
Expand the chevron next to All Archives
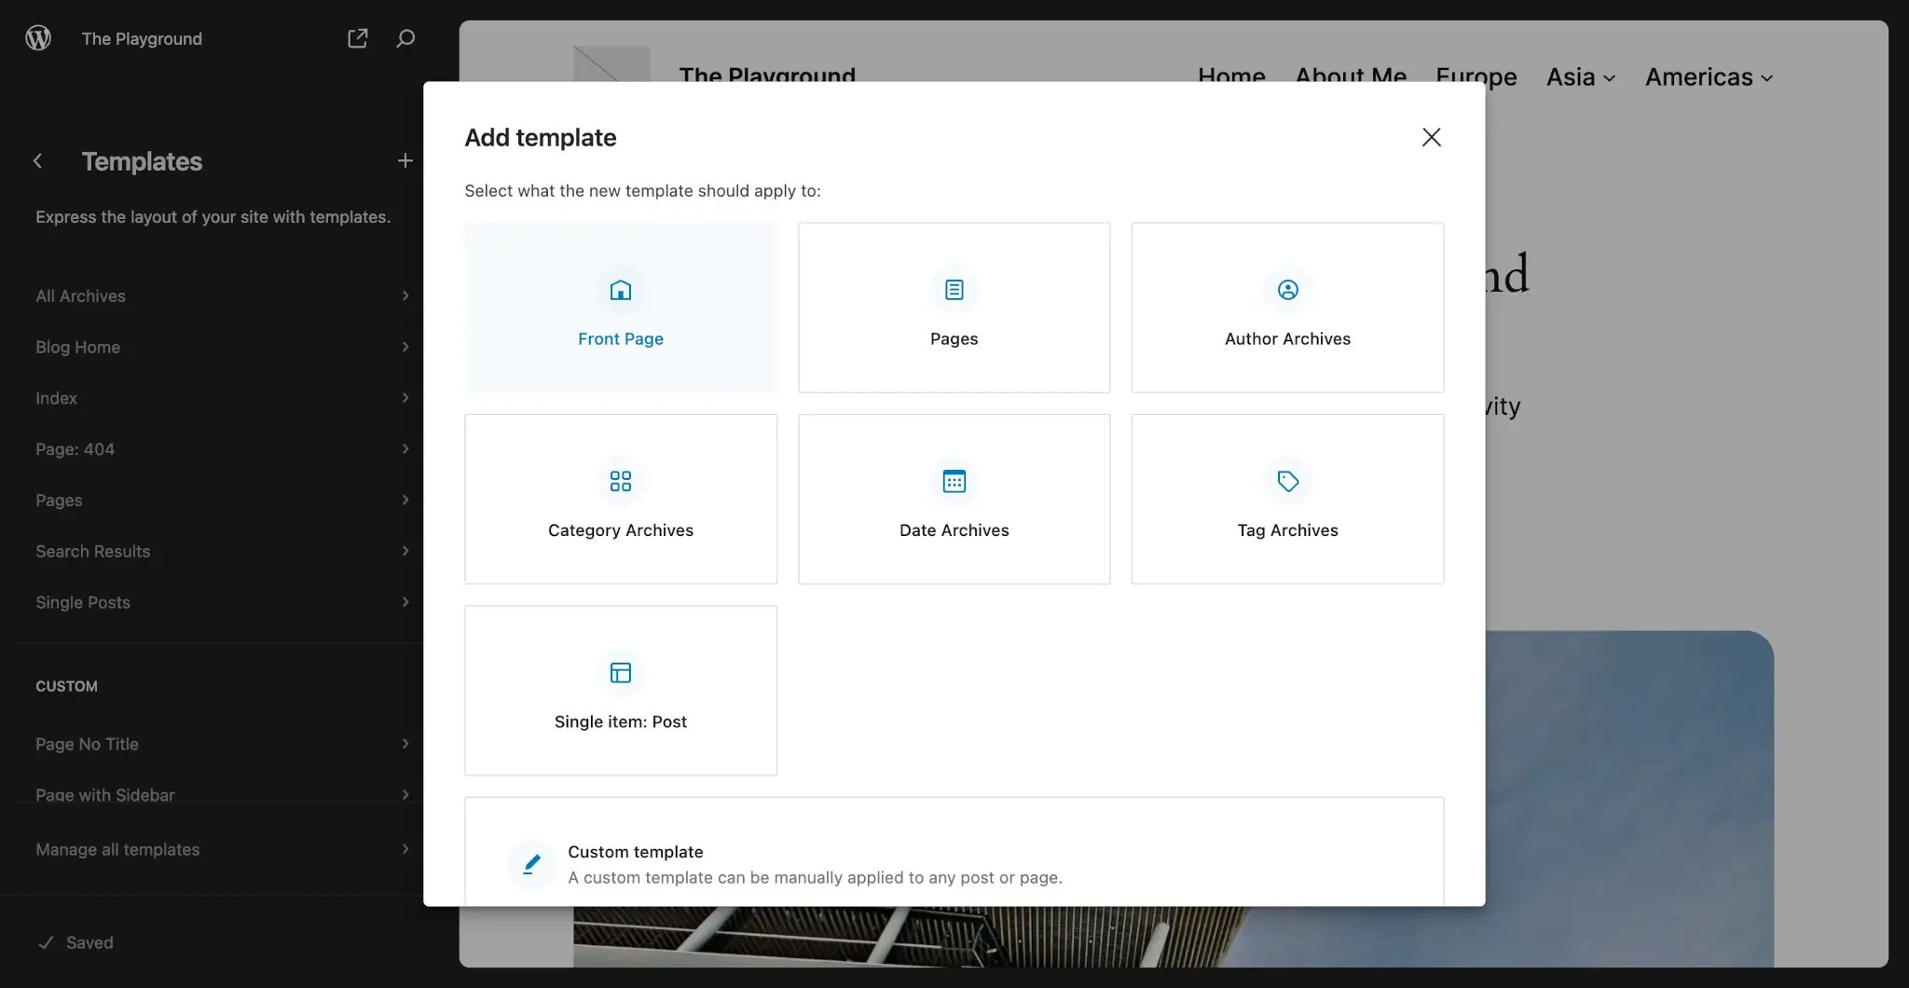[x=405, y=295]
